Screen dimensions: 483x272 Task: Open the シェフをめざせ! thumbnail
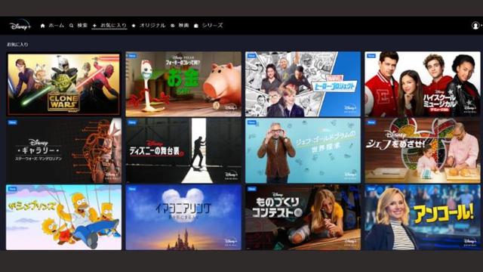tap(423, 150)
